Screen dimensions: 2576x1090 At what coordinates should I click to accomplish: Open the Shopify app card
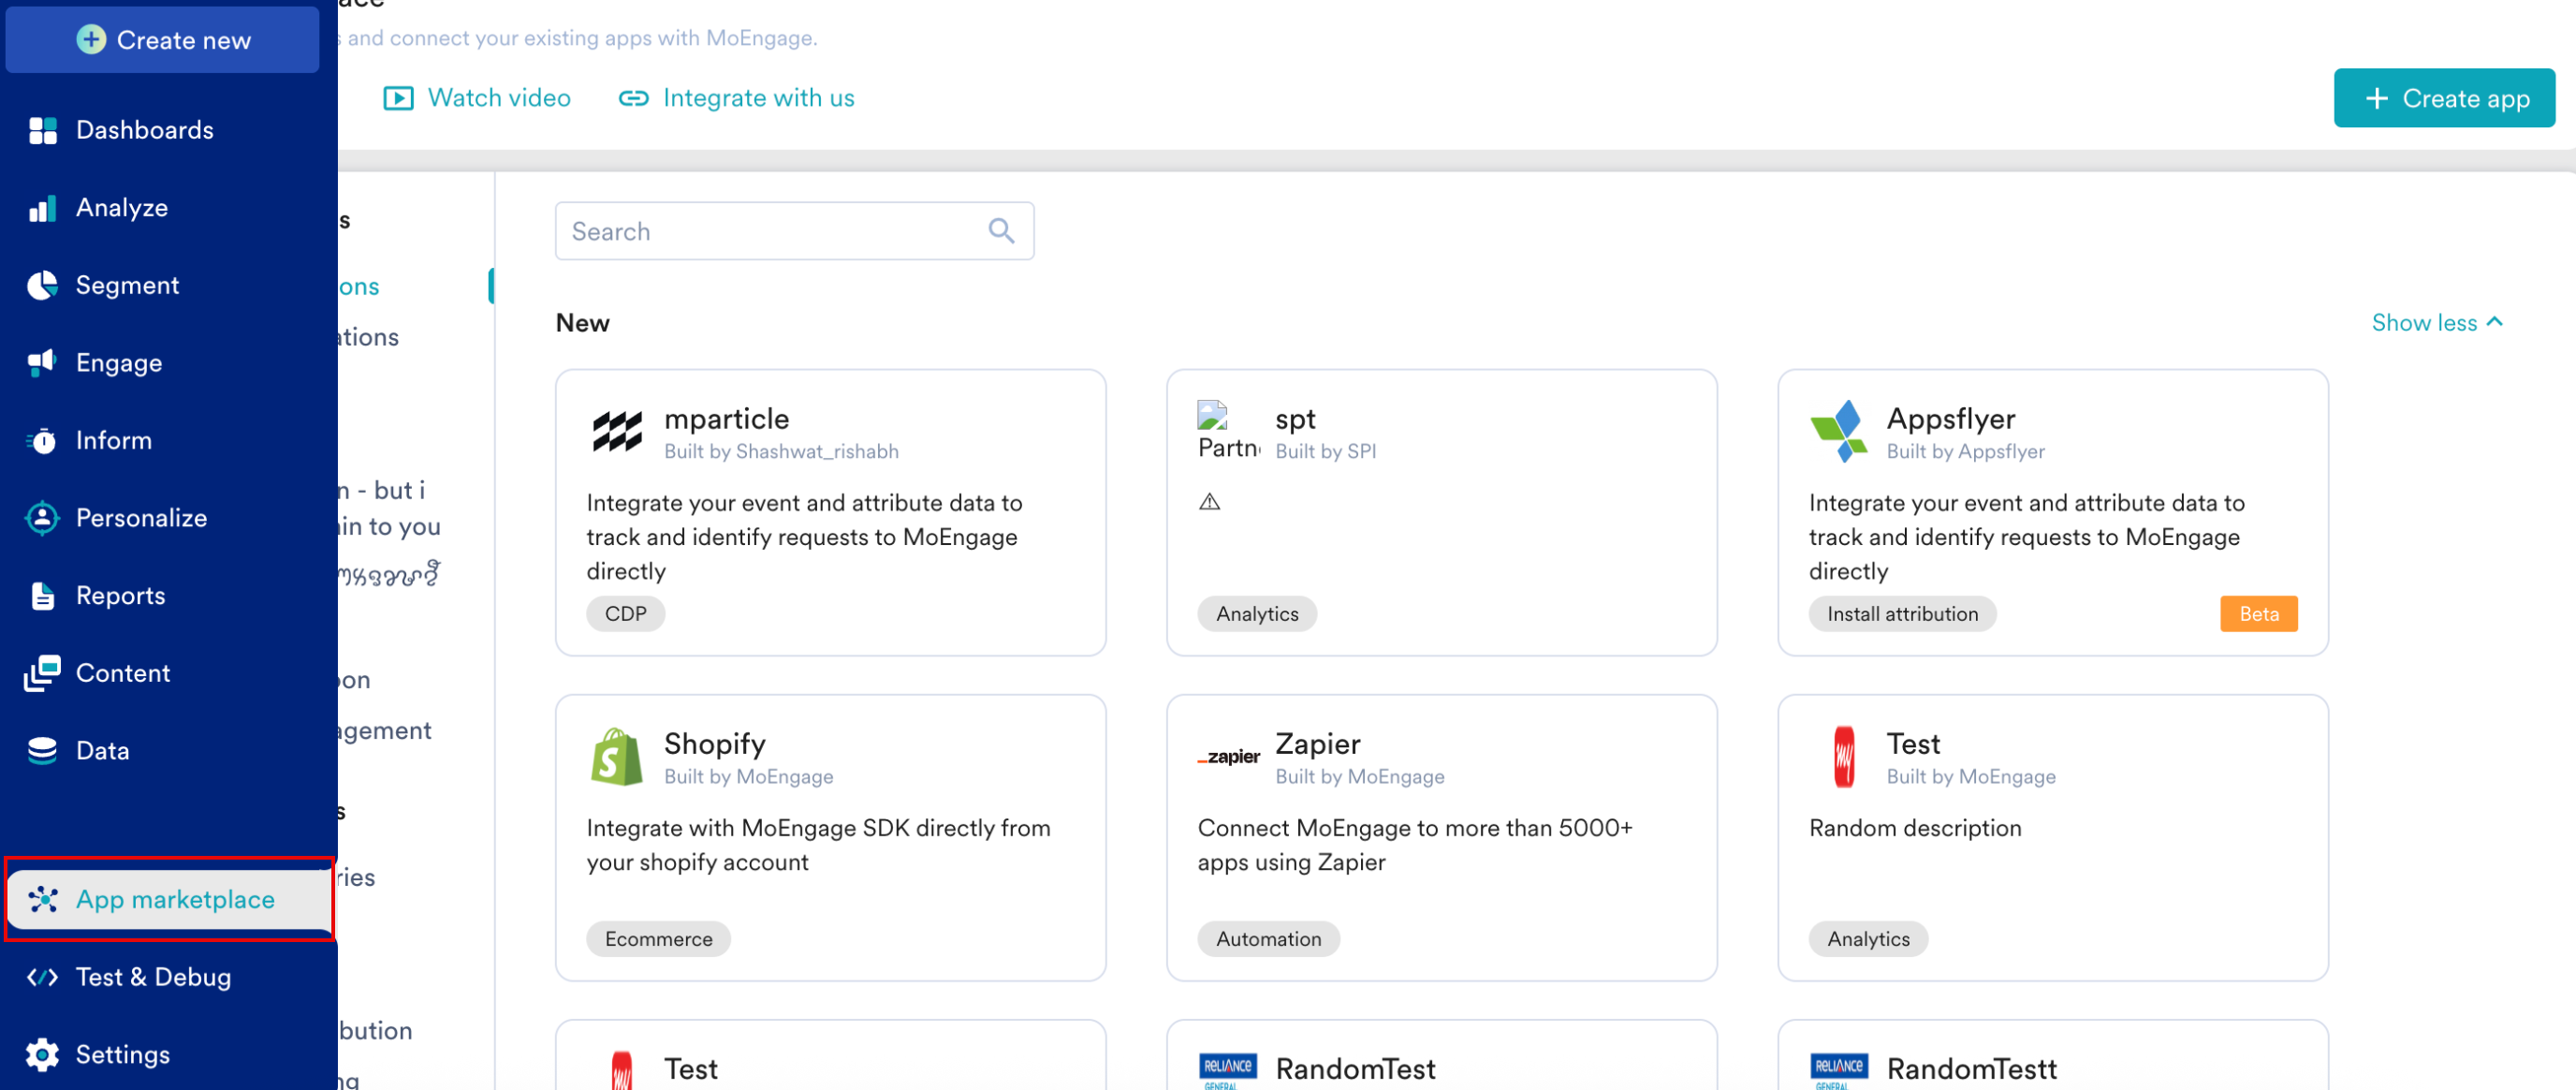(830, 837)
